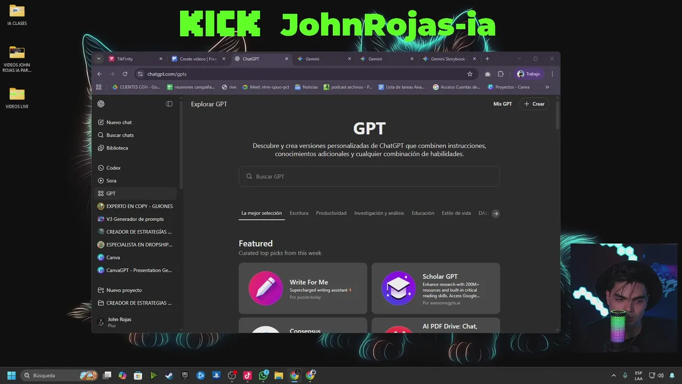The image size is (682, 384).
Task: Switch to Educación category tab
Action: 423,213
